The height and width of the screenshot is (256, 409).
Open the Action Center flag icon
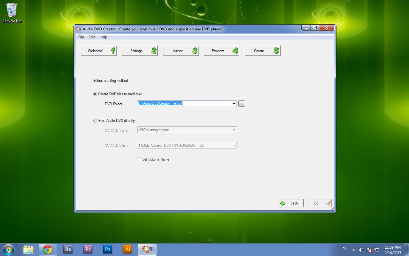[369, 250]
